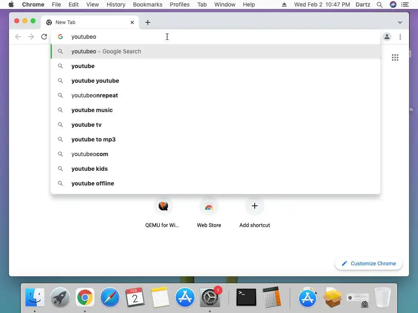418x313 pixels.
Task: Open the App Store icon beside the package box in the Dock
Action: coord(307,297)
